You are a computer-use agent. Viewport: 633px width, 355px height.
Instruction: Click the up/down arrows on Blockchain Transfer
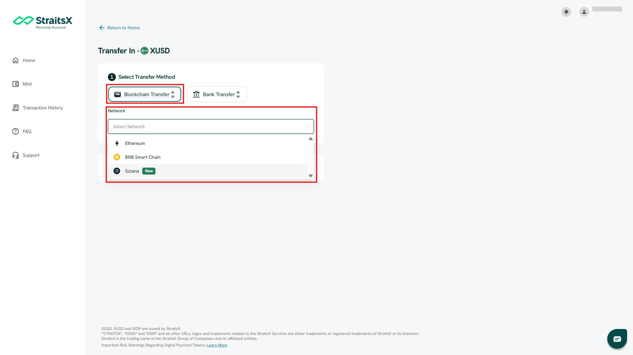[173, 95]
